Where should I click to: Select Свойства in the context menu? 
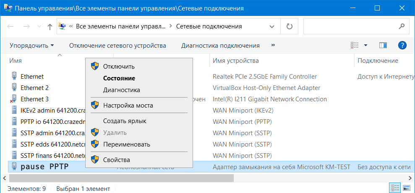[116, 160]
